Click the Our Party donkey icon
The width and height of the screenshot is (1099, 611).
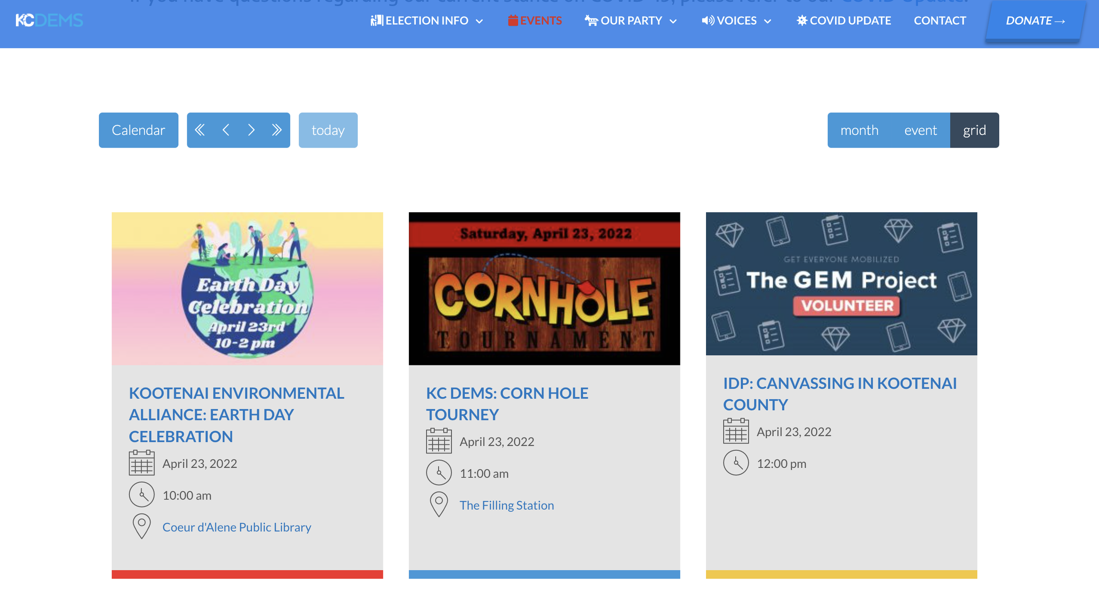(591, 20)
